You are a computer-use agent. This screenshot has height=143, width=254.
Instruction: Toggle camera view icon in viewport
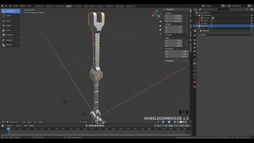(x=160, y=30)
